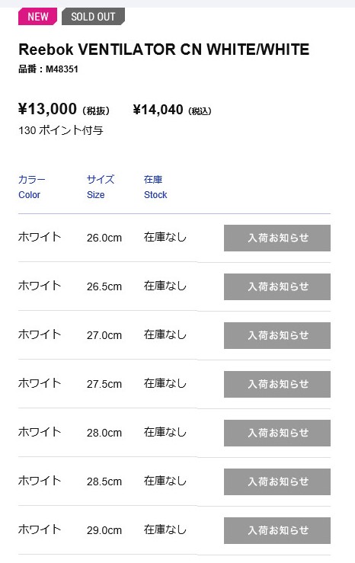
Task: Click the Color column header
Action: click(x=32, y=187)
